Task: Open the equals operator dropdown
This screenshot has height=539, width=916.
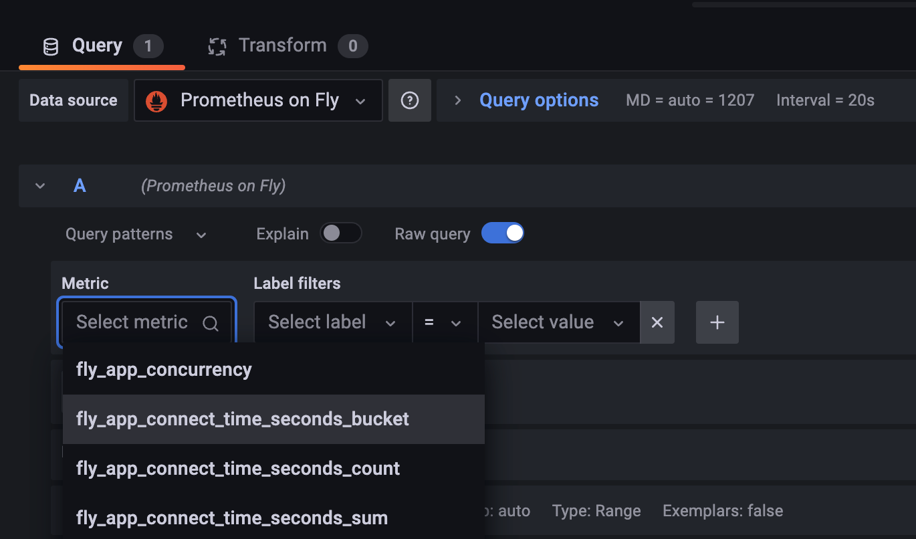Action: pos(445,322)
